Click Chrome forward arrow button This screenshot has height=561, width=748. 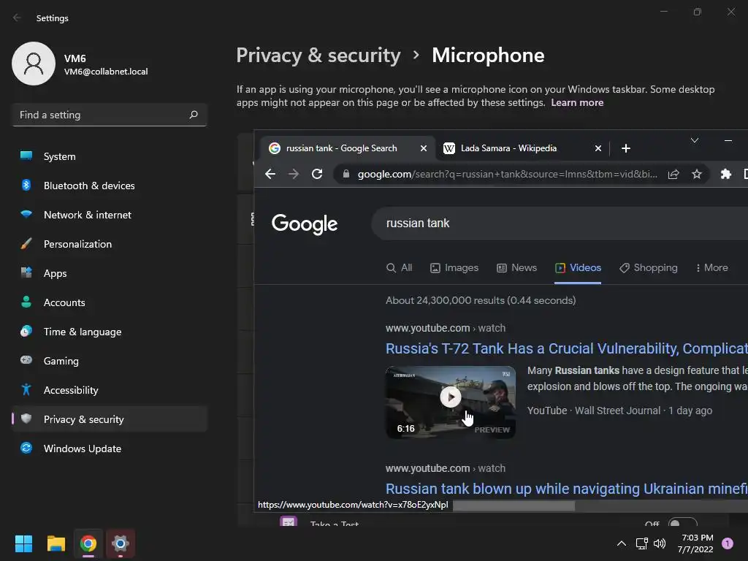point(294,174)
